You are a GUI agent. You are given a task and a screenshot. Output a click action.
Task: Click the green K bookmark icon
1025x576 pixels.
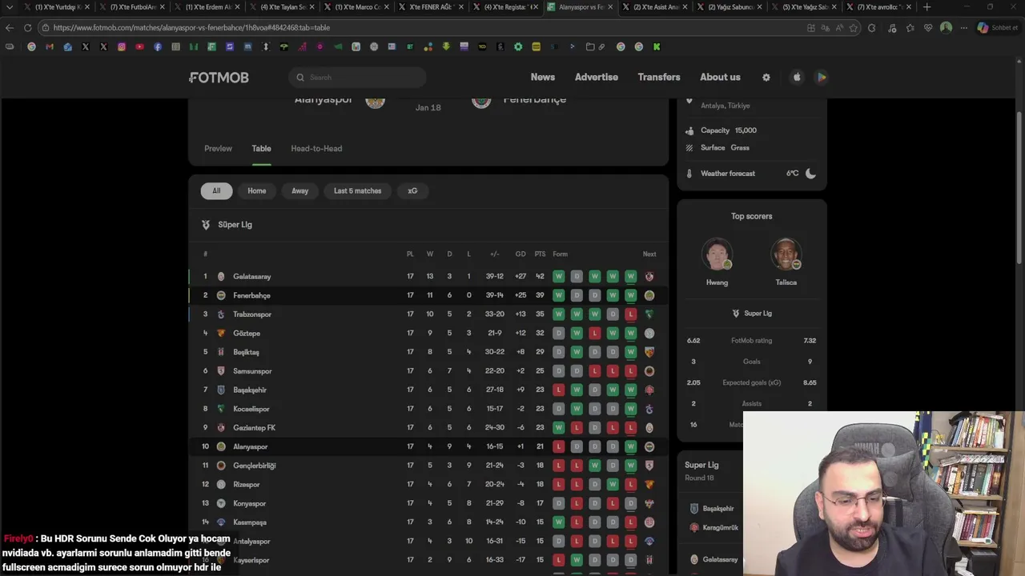(x=657, y=47)
